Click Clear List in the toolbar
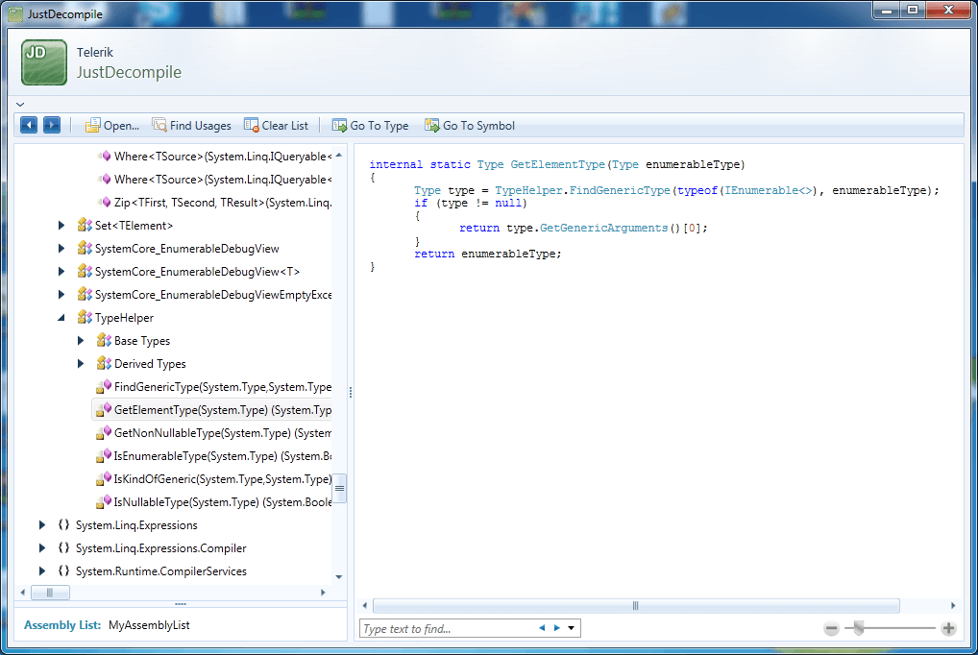Viewport: 978px width, 655px height. 276,126
